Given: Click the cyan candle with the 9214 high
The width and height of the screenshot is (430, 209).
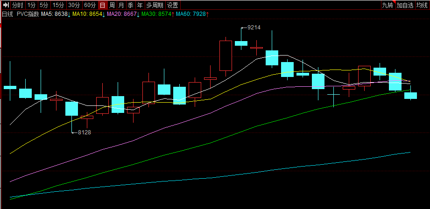Looking at the screenshot, I should pos(241,43).
